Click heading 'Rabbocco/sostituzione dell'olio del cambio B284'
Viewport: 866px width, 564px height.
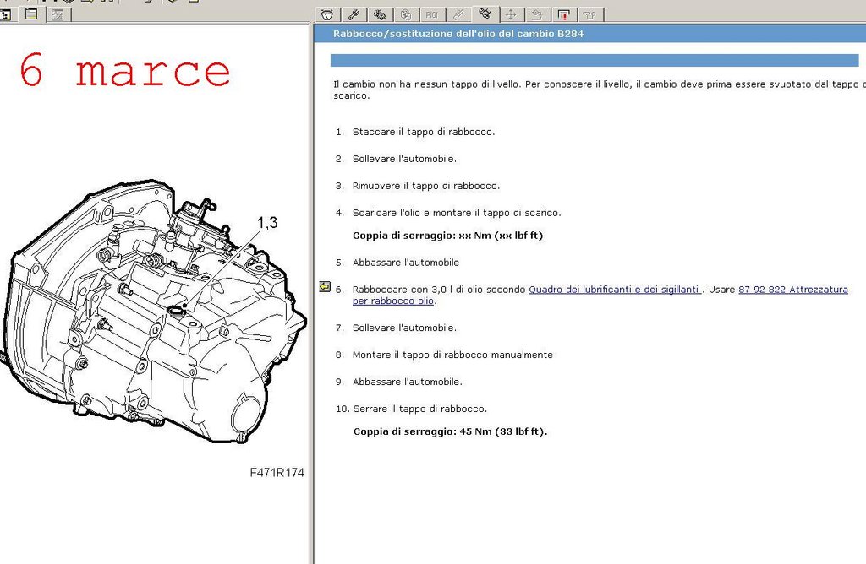458,34
